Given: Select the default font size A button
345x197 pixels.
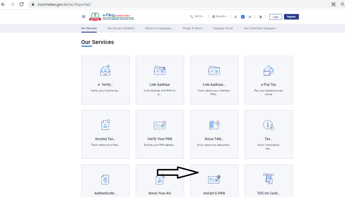Looking at the screenshot, I should coord(243,17).
